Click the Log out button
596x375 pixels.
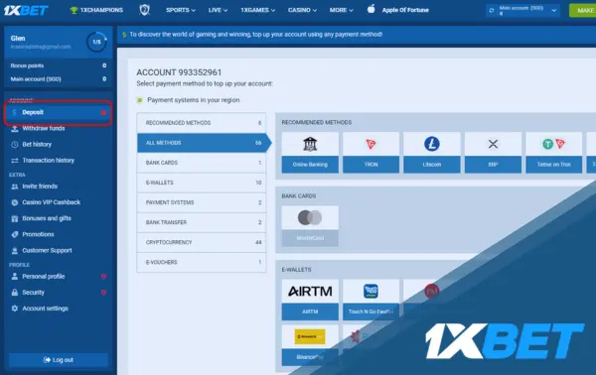pyautogui.click(x=59, y=360)
